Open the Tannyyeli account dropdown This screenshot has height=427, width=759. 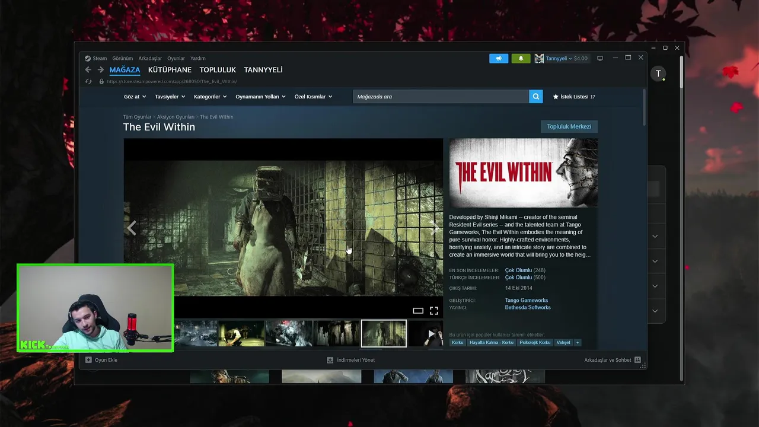click(x=559, y=58)
